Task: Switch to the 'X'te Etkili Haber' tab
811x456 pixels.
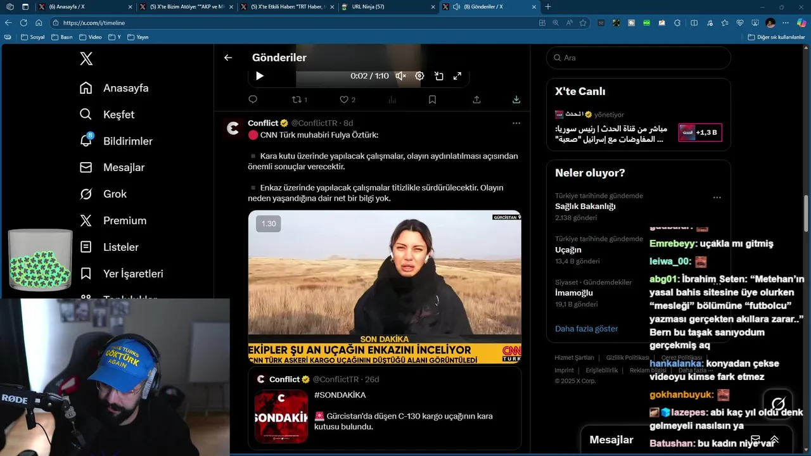Action: [x=286, y=7]
